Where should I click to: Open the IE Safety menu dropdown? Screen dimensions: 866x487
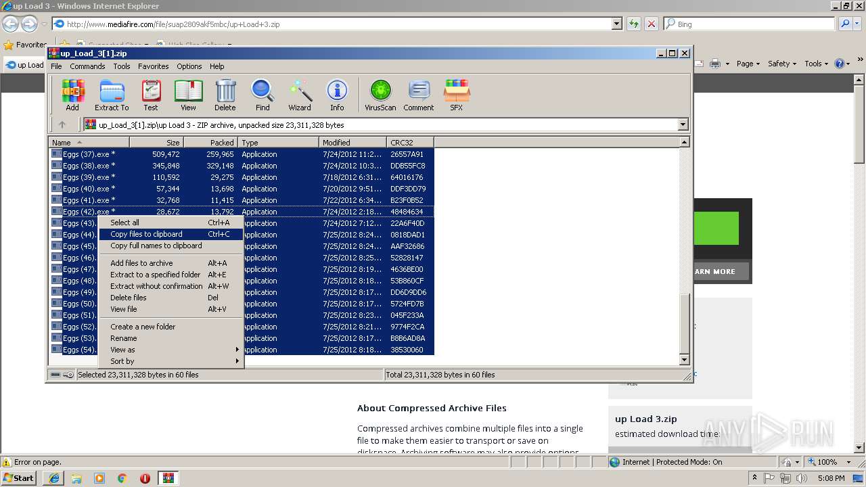(x=782, y=64)
